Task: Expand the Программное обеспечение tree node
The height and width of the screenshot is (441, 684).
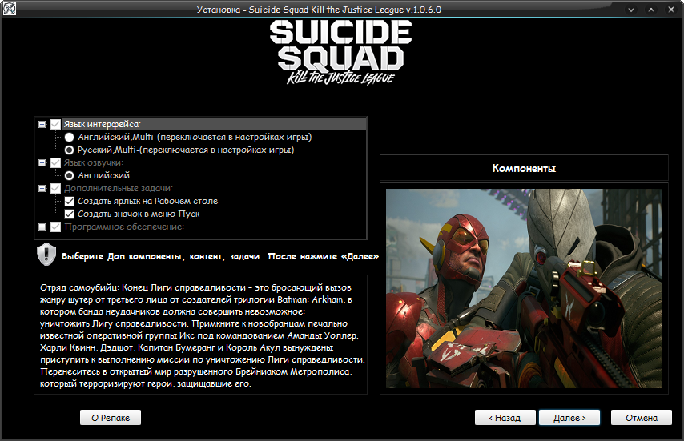Action: coord(42,227)
